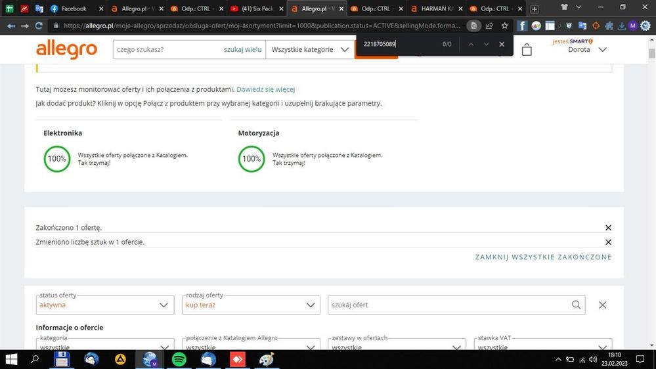Screen dimensions: 656x369
Task: Open the kategoria dropdown
Action: point(105,344)
